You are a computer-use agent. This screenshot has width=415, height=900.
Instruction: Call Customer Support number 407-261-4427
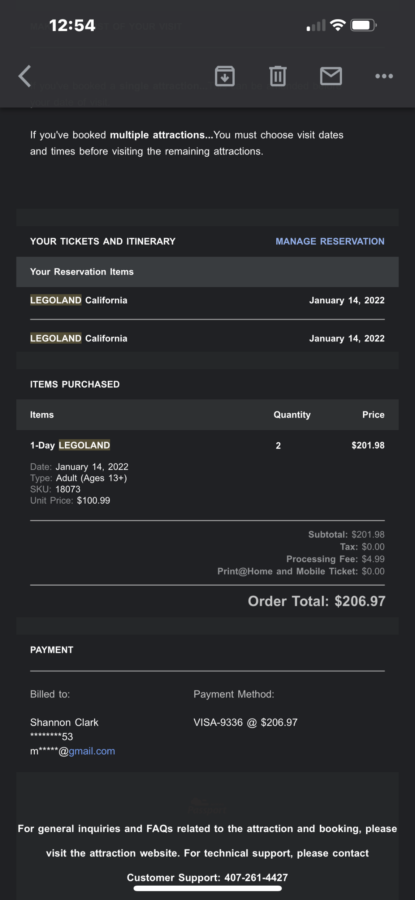(256, 877)
